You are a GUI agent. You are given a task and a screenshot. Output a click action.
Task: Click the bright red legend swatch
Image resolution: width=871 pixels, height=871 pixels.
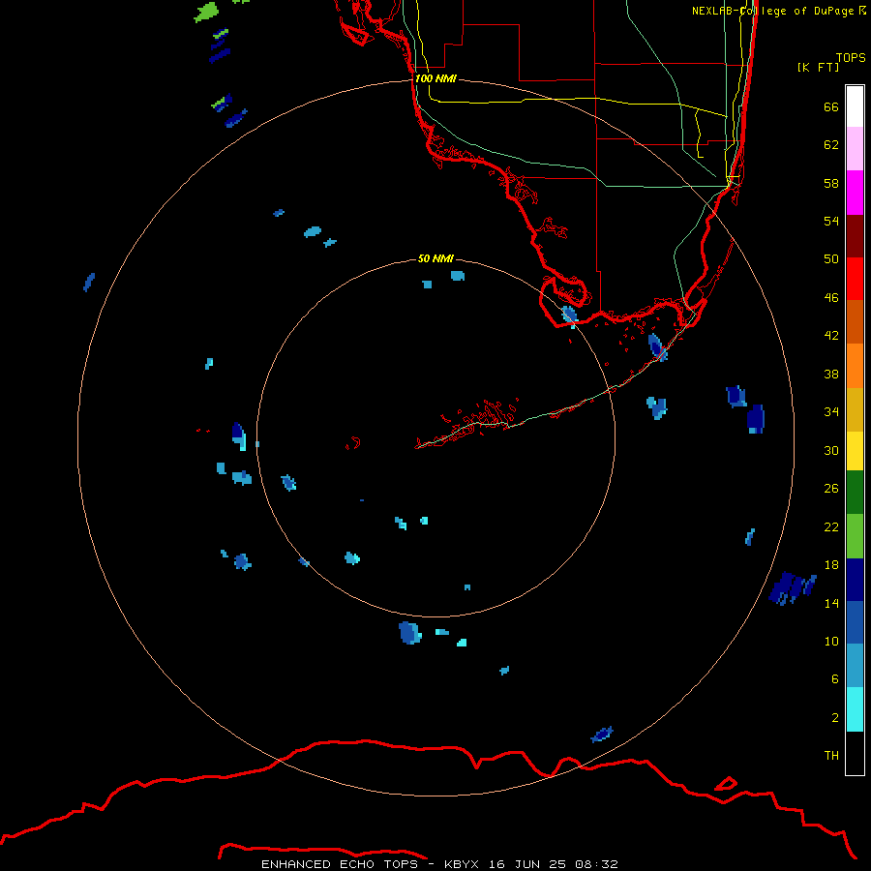coord(855,279)
